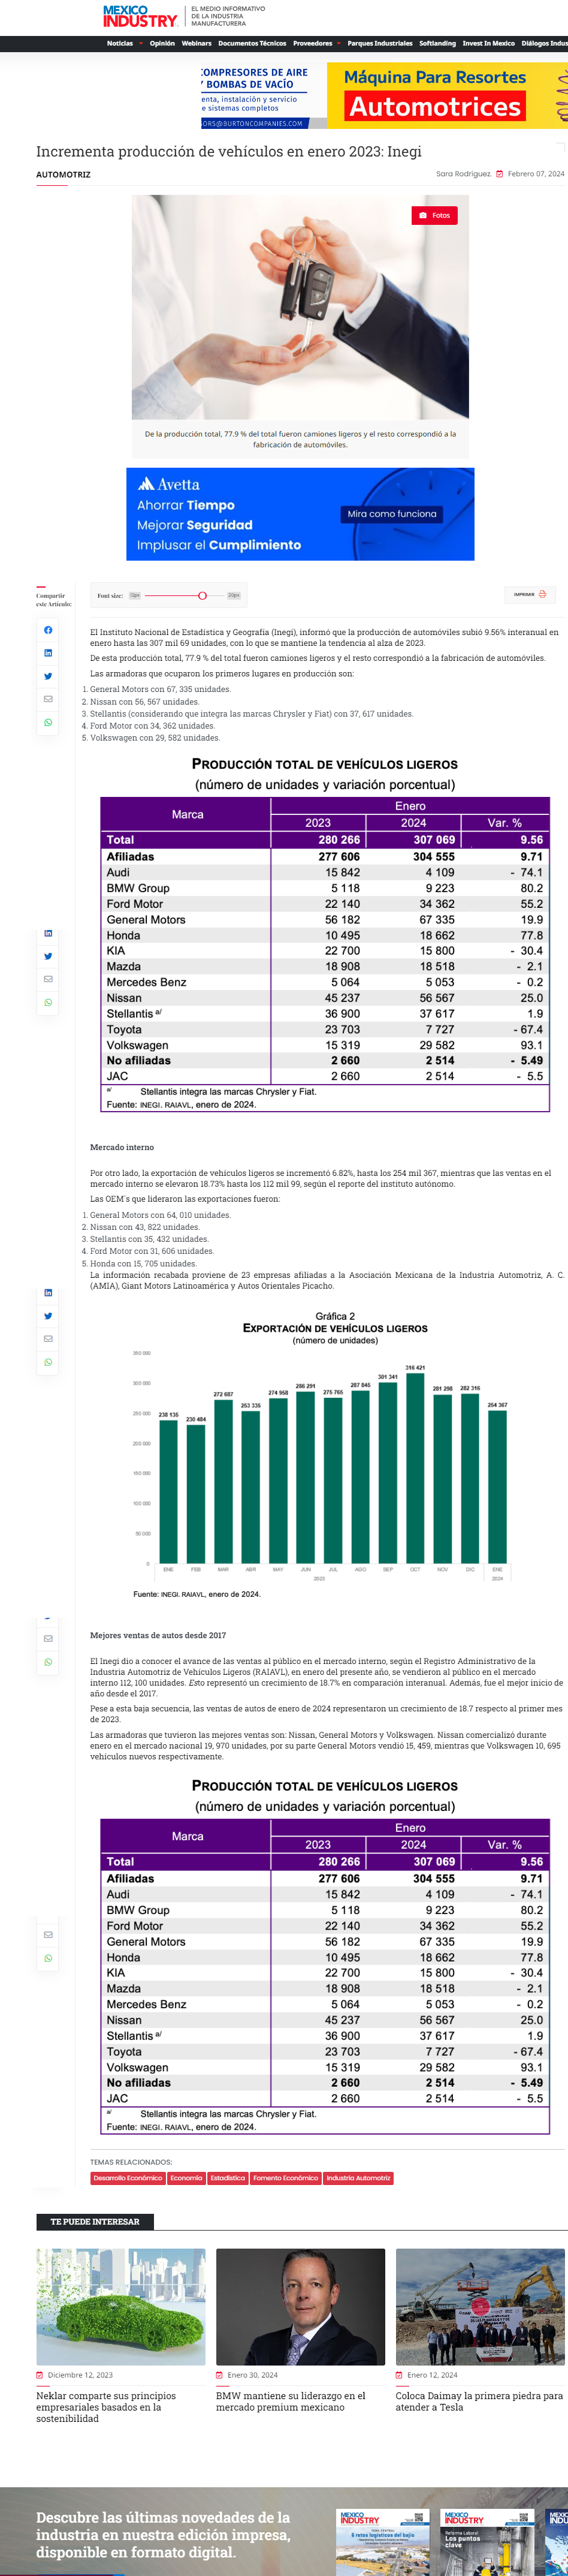Open the Opinión menu item
Image resolution: width=568 pixels, height=2576 pixels.
click(162, 44)
